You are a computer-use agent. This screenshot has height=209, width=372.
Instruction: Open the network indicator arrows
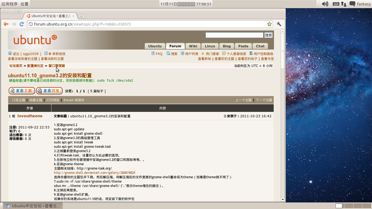[x=344, y=4]
